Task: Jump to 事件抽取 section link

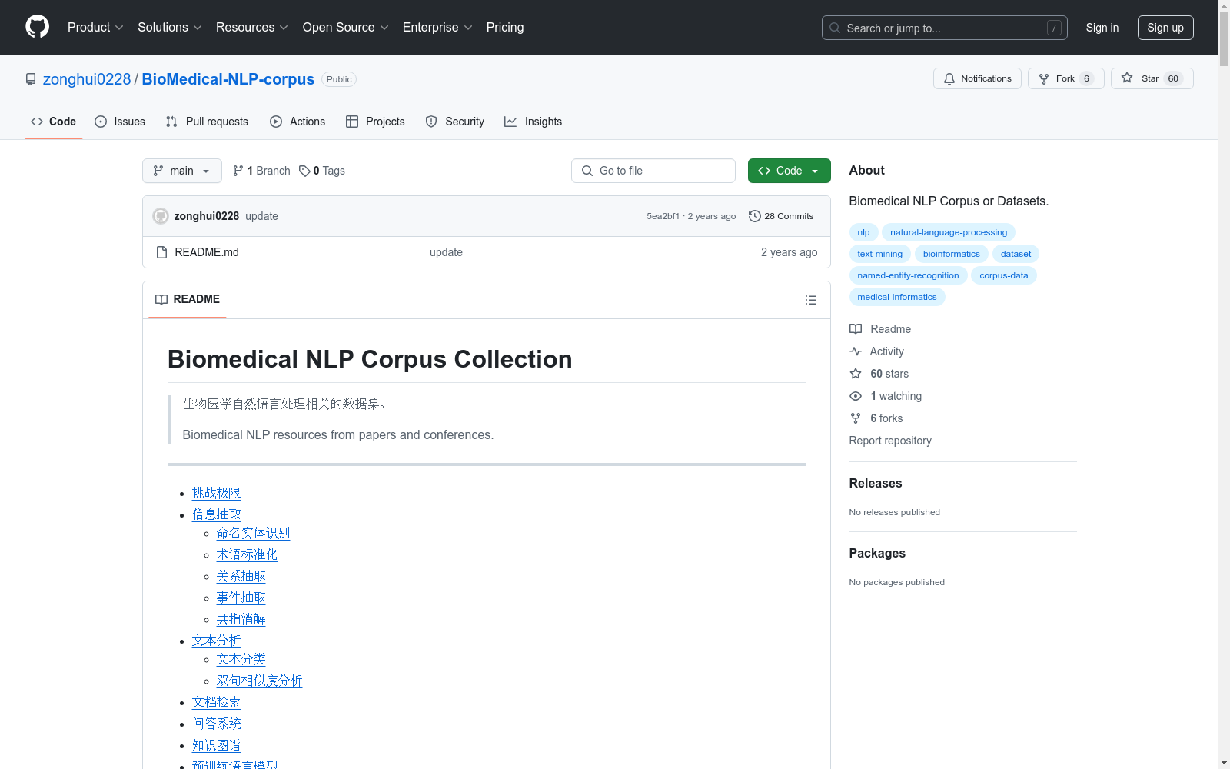Action: coord(241,598)
